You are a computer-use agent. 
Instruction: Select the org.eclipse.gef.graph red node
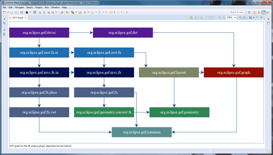click(234, 73)
